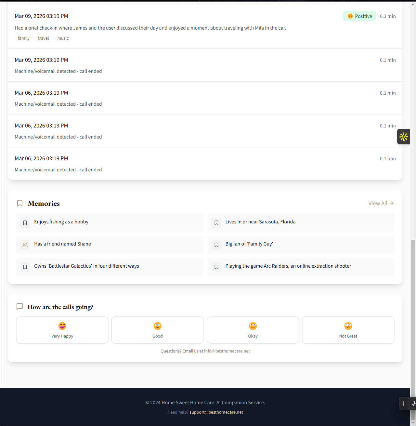
Task: Click the people icon beside 'Has a friend named Shane'
Action: 25,245
